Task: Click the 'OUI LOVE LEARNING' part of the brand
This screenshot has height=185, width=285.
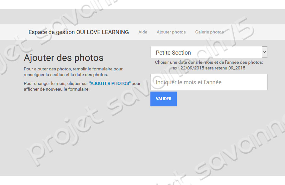Action: click(103, 32)
